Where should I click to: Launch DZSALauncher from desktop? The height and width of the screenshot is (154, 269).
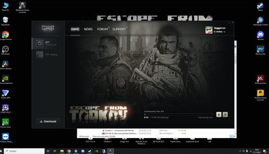[260, 80]
